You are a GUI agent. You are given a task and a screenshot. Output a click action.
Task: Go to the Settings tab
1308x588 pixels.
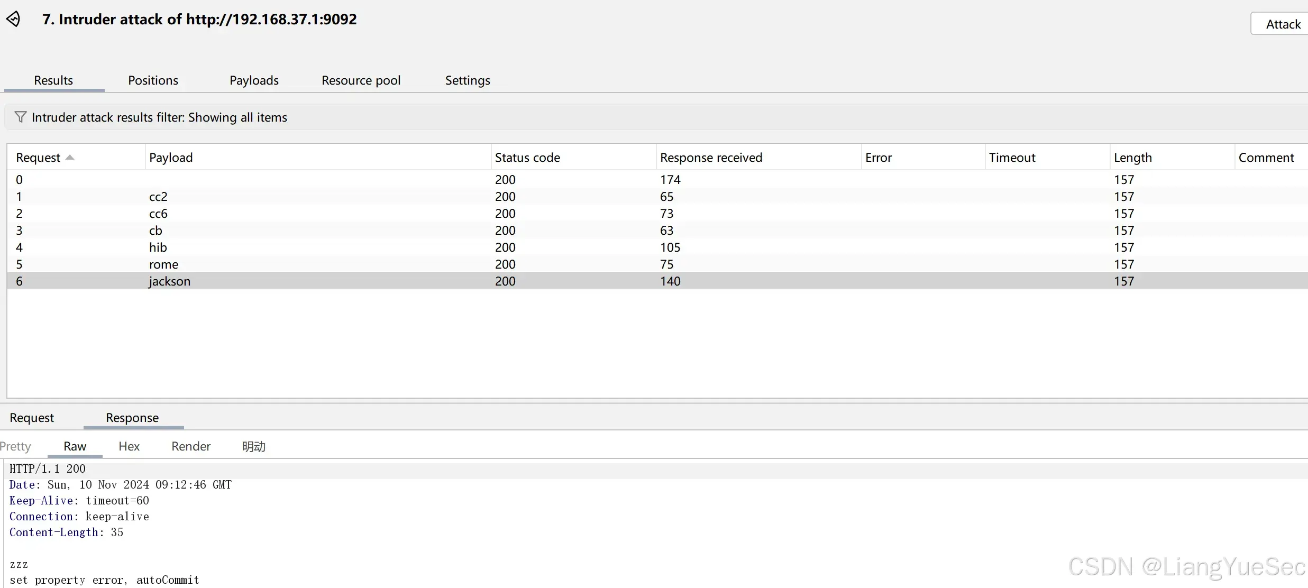[x=468, y=80]
